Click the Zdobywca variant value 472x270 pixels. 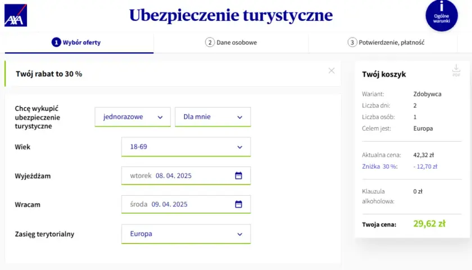(x=427, y=94)
